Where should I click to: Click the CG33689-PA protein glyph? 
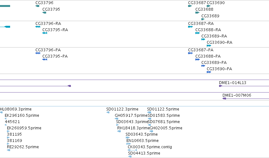(x=203, y=66)
